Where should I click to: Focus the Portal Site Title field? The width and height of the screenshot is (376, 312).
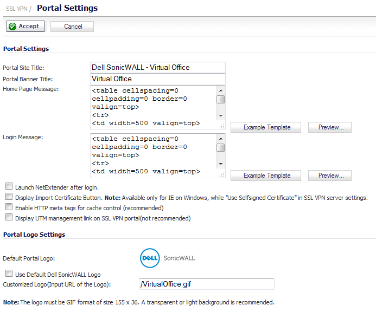point(158,68)
